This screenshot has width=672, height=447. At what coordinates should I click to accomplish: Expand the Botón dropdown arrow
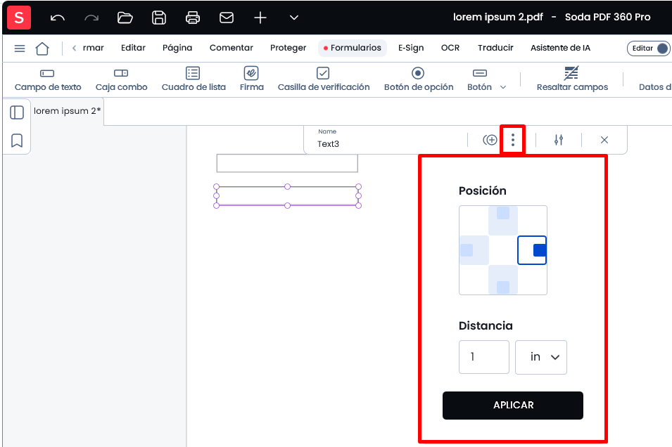click(503, 87)
